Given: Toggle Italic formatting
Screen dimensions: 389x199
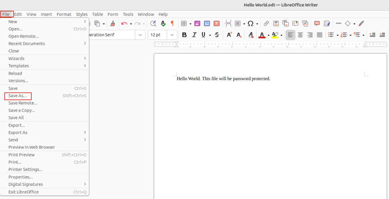Looking at the screenshot, I should pyautogui.click(x=194, y=35).
